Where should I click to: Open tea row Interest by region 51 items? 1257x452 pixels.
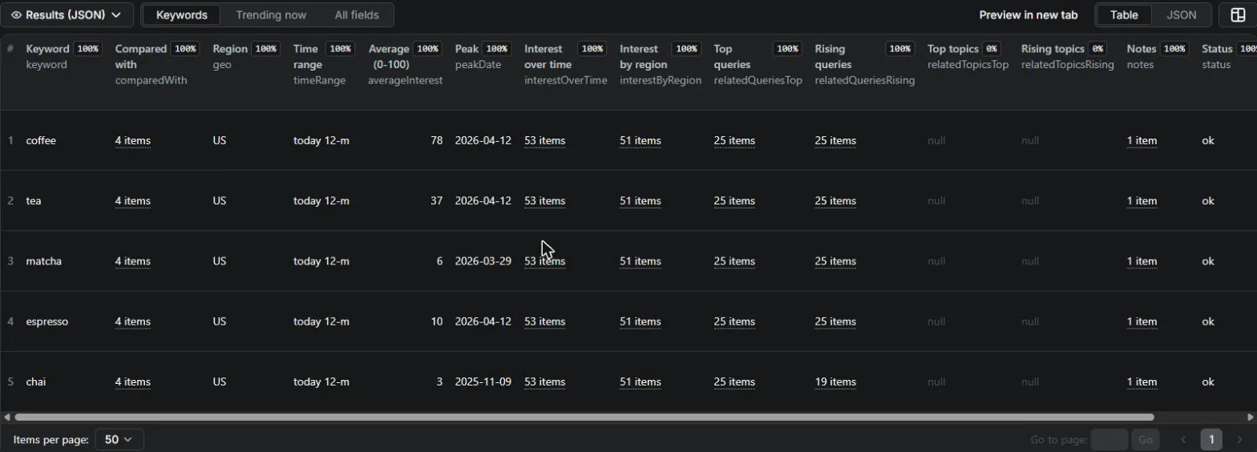[x=641, y=200]
